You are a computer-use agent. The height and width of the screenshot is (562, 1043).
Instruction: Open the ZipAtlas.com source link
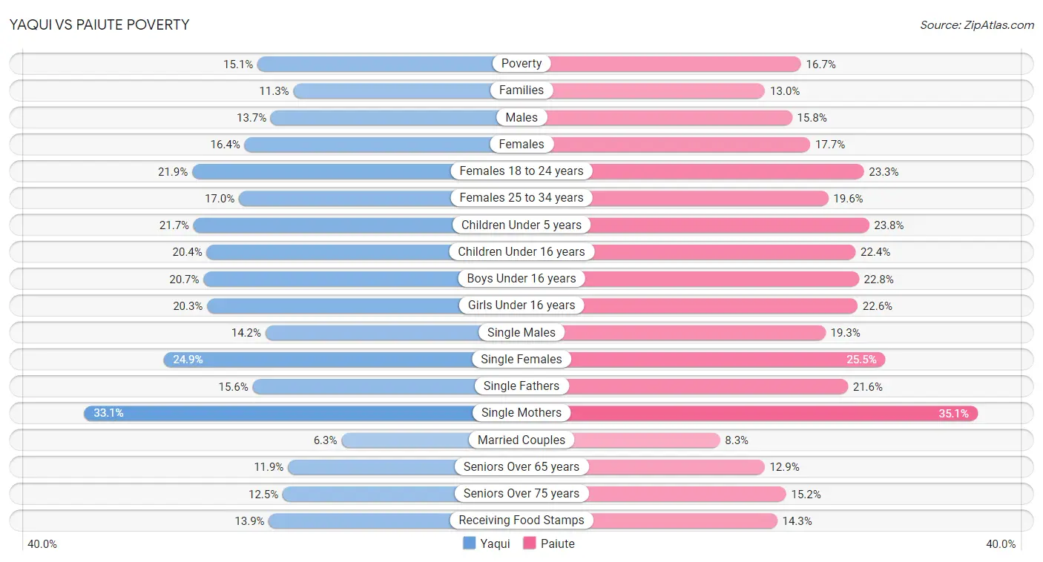[977, 25]
